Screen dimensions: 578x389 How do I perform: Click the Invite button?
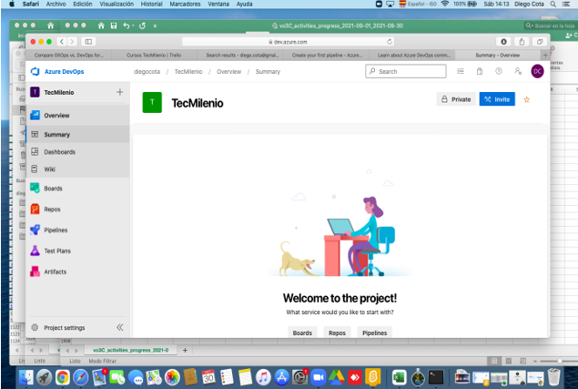497,99
